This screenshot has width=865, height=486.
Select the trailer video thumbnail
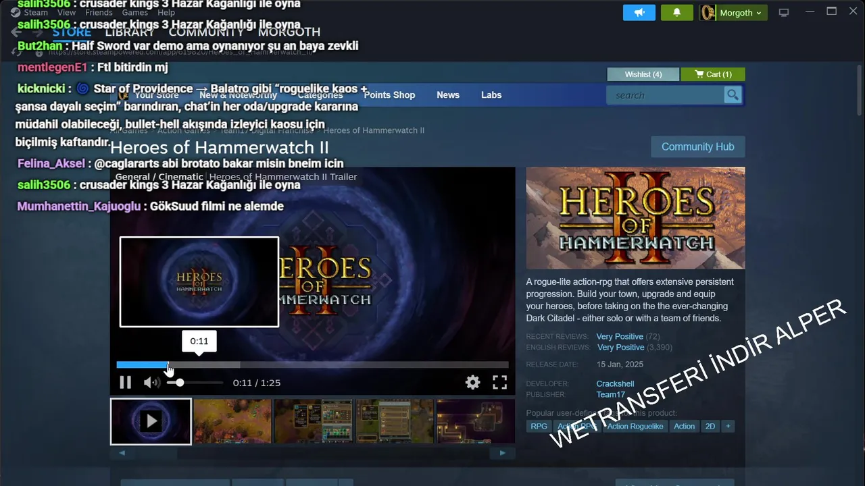pyautogui.click(x=151, y=421)
